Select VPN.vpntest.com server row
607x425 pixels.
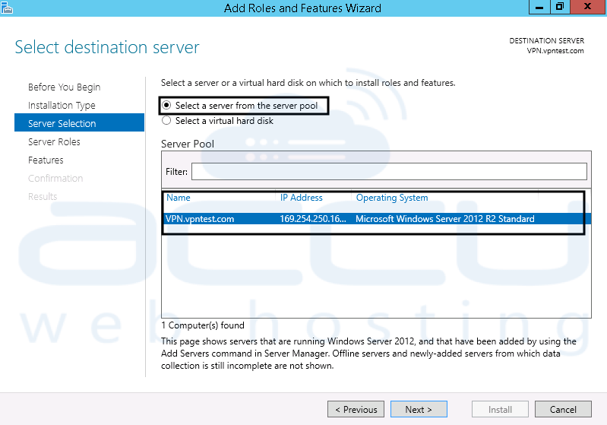(376, 218)
